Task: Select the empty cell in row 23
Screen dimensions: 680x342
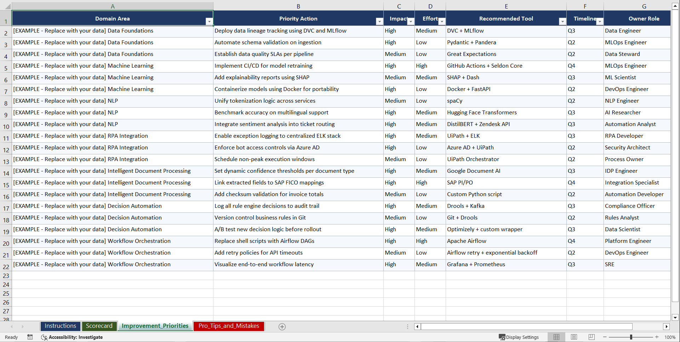Action: pos(113,275)
